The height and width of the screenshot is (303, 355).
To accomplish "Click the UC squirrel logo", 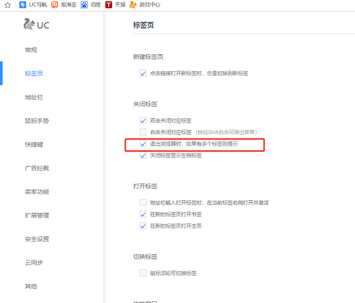I will point(37,24).
